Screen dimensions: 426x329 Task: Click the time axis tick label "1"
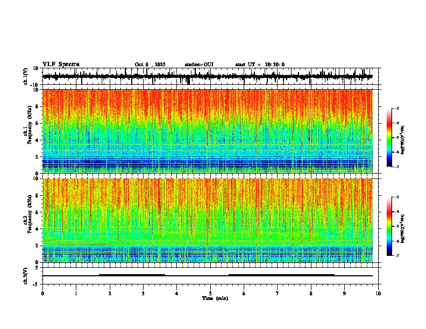(x=76, y=294)
